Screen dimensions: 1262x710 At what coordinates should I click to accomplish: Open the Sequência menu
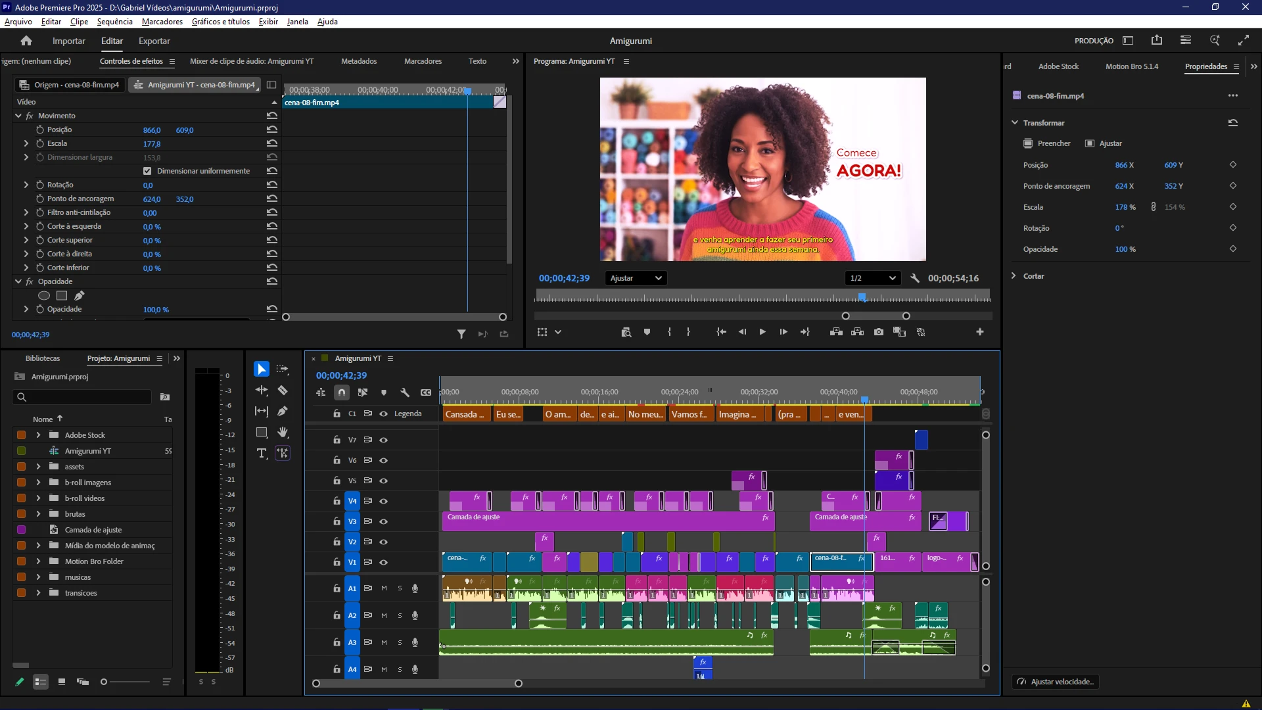(114, 22)
